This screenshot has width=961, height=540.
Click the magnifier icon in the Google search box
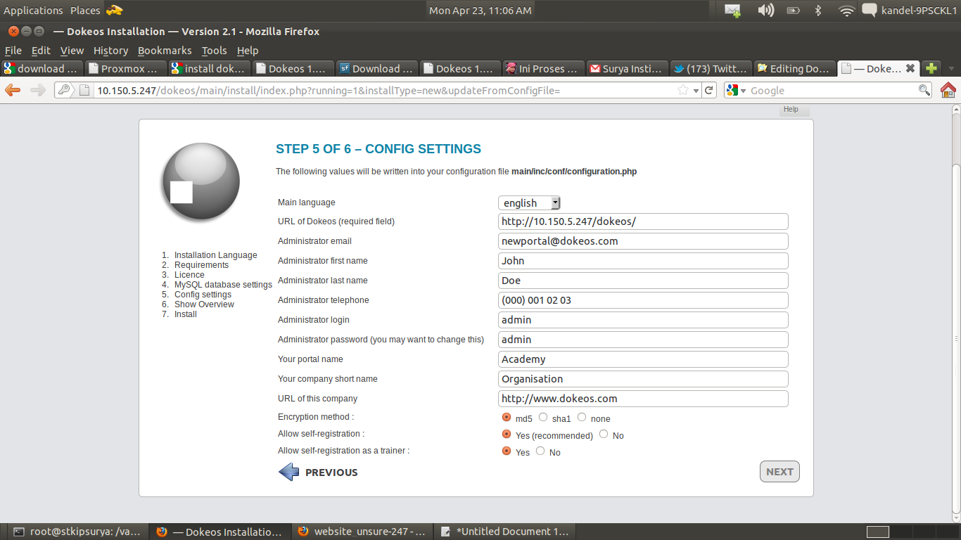(x=924, y=90)
